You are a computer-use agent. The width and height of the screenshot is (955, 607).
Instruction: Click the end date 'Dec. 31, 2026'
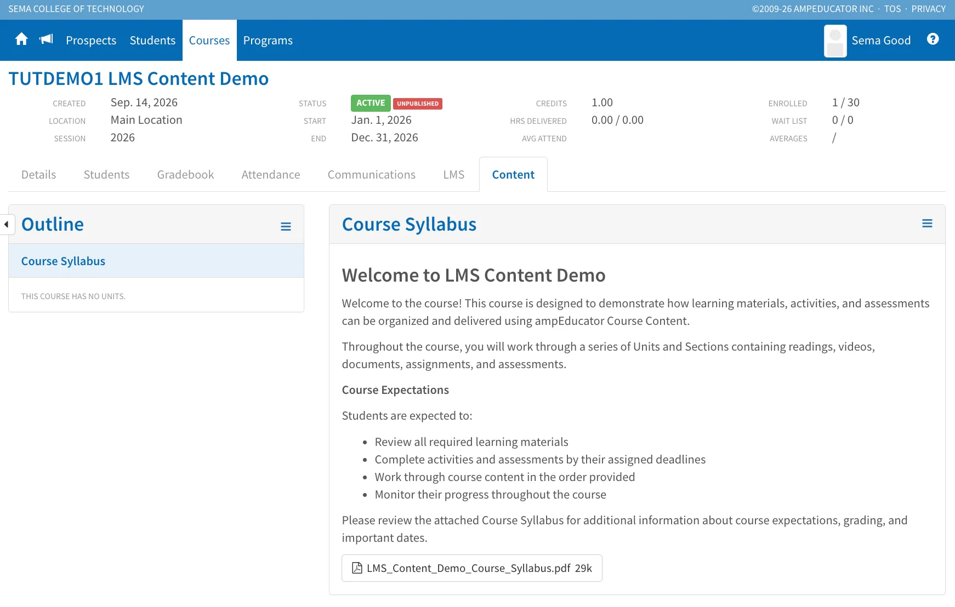385,138
